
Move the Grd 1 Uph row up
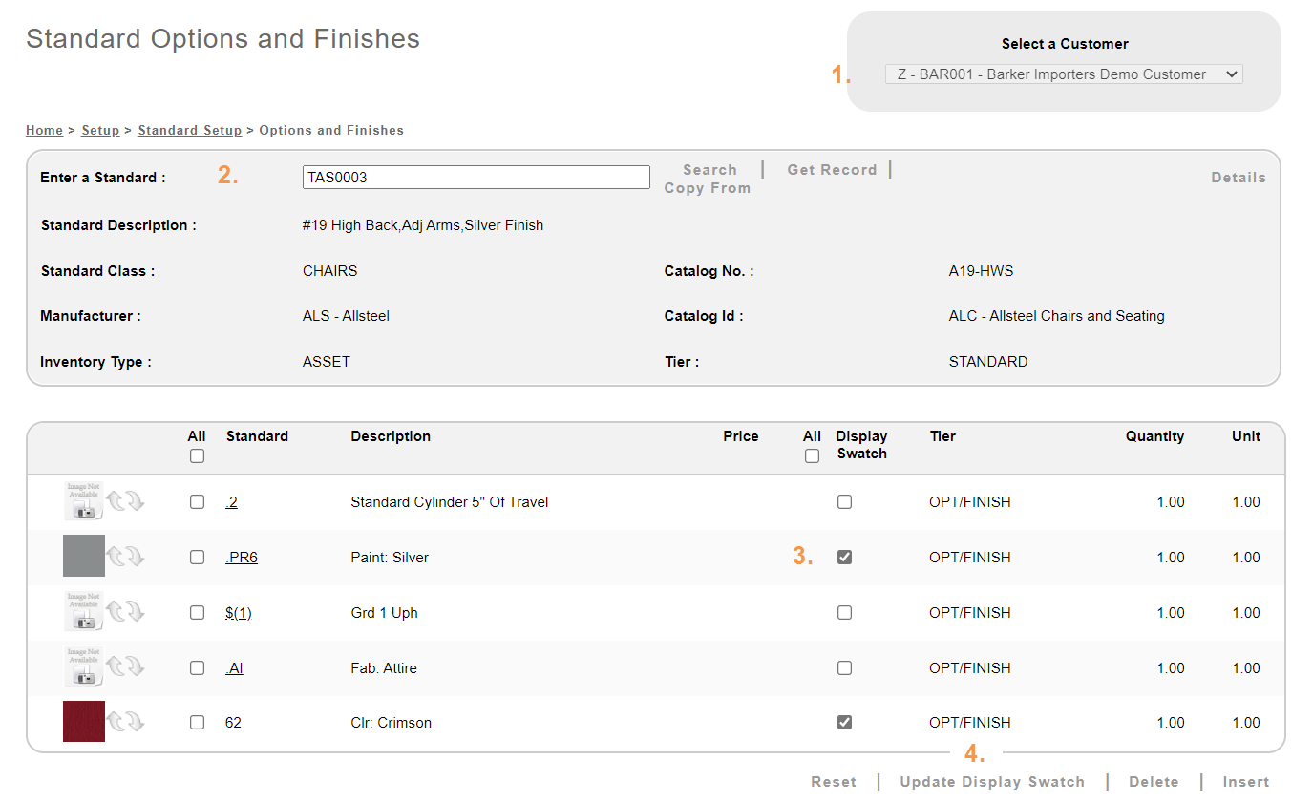pos(116,612)
